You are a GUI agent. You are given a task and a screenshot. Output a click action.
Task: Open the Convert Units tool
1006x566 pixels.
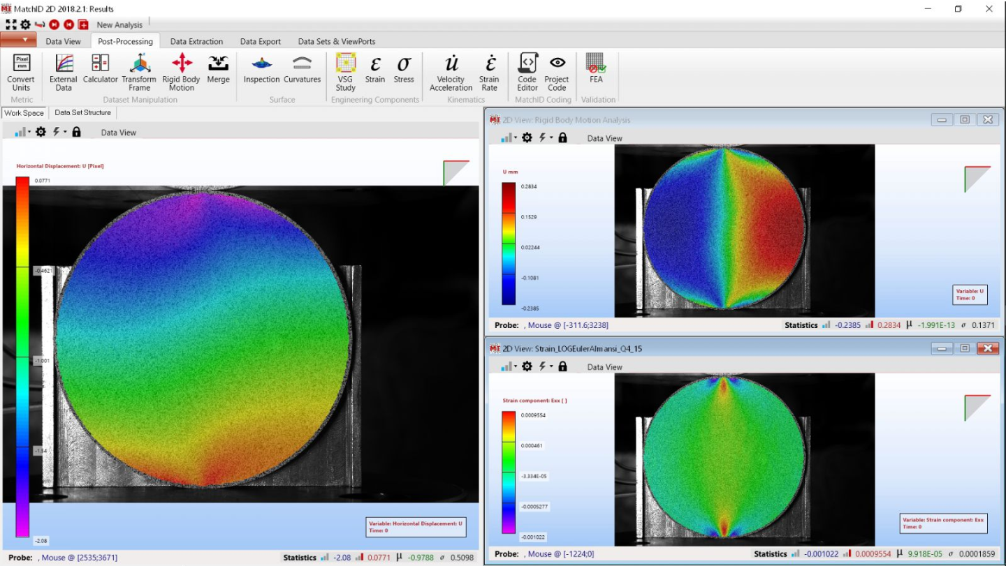coord(21,73)
